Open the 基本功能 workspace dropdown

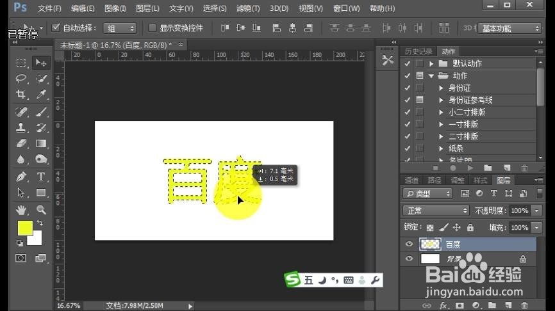click(x=509, y=28)
